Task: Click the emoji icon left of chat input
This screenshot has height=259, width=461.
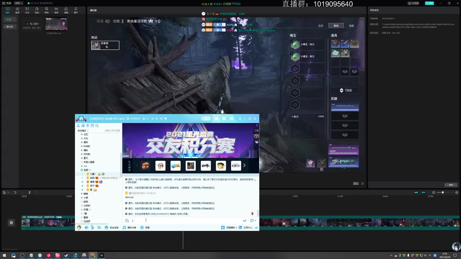Action: pyautogui.click(x=127, y=221)
